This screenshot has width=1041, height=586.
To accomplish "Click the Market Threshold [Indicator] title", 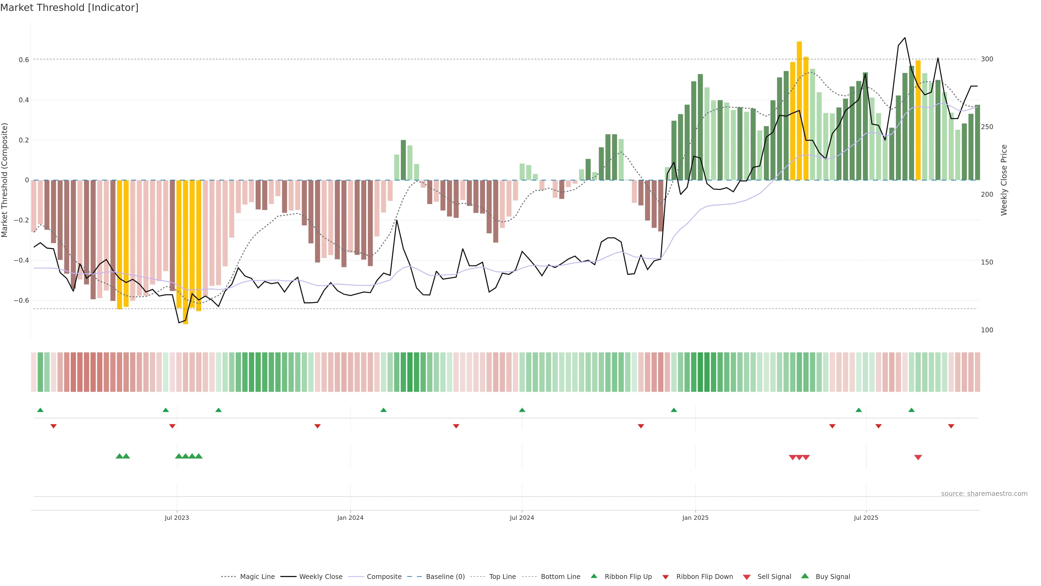I will pos(69,8).
